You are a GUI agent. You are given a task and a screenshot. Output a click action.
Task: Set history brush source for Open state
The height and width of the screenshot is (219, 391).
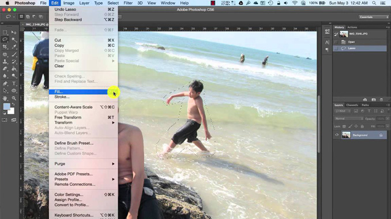pyautogui.click(x=336, y=42)
